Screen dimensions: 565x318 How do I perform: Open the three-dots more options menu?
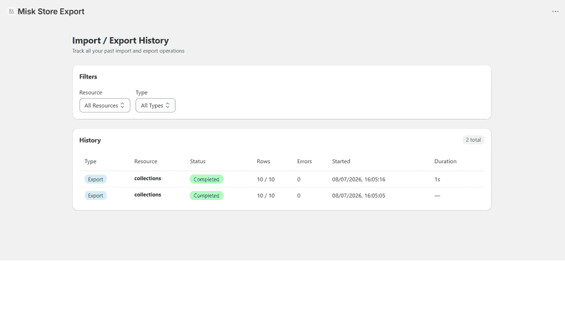(555, 12)
